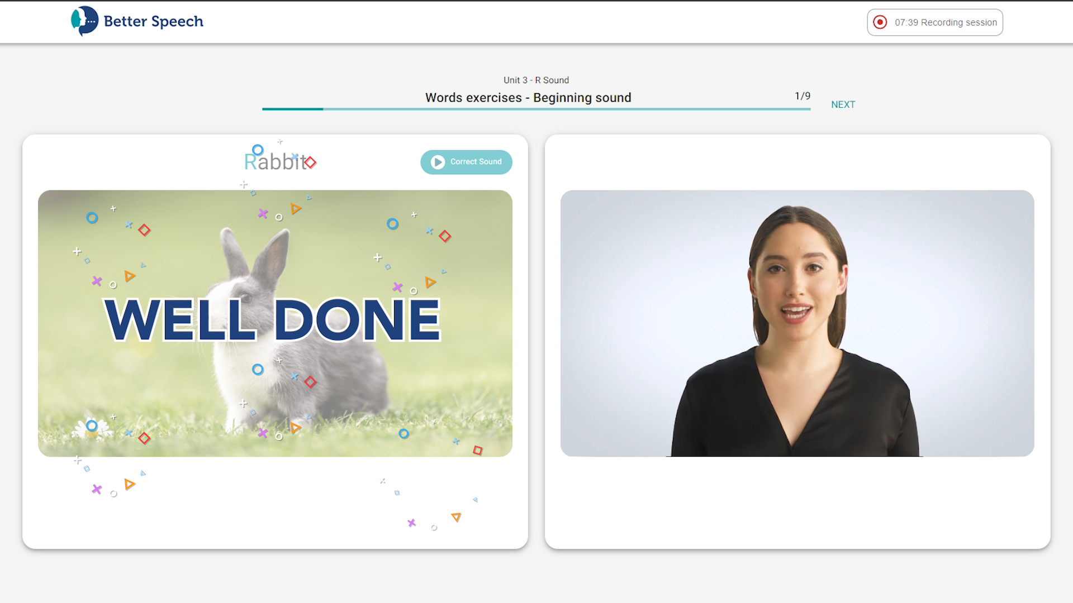The height and width of the screenshot is (603, 1073).
Task: Click the exercise progress bar
Action: pos(536,109)
